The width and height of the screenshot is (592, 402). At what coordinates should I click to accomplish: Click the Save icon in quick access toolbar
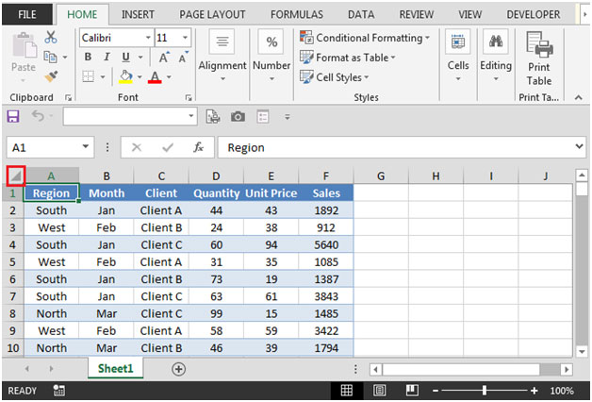[13, 116]
